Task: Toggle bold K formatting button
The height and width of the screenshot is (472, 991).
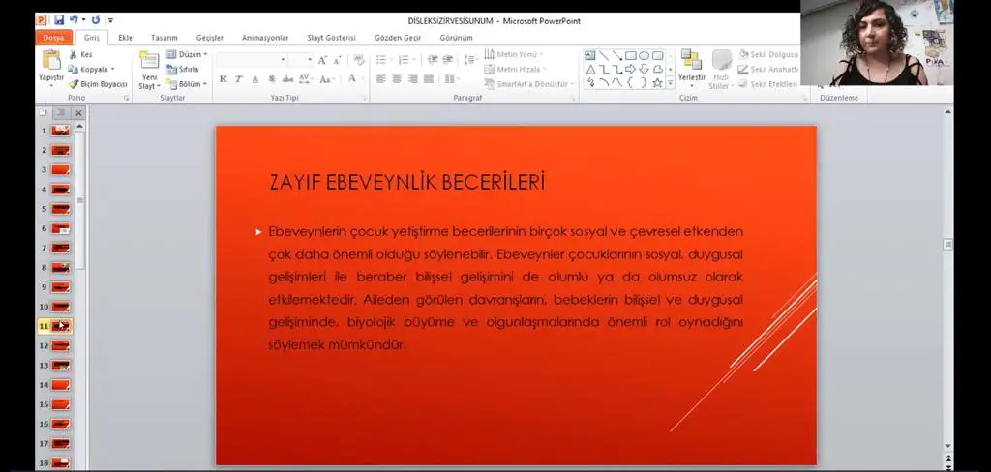Action: pos(224,79)
